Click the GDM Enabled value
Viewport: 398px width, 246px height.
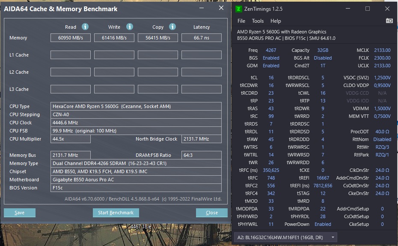(x=271, y=66)
